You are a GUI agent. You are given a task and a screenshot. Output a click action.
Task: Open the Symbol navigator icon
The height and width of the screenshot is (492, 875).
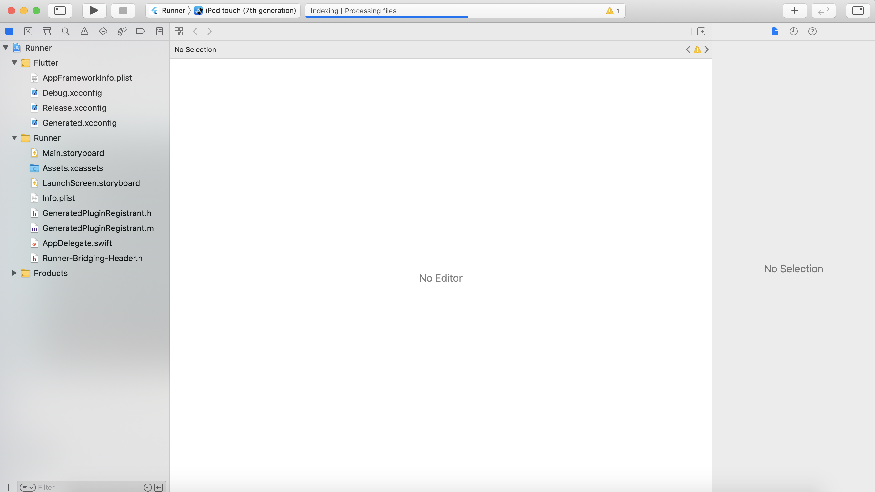(x=47, y=31)
